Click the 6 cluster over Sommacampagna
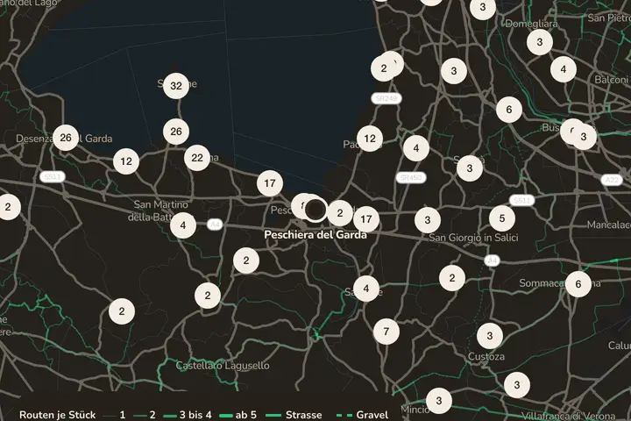This screenshot has height=421, width=631. pyautogui.click(x=578, y=284)
